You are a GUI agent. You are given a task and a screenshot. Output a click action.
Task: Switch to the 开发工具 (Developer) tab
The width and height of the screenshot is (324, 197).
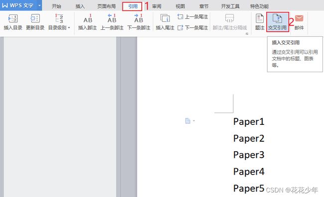pos(230,6)
